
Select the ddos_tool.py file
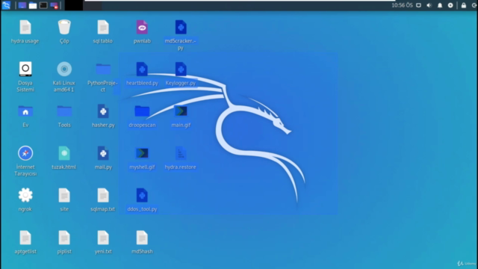click(142, 200)
